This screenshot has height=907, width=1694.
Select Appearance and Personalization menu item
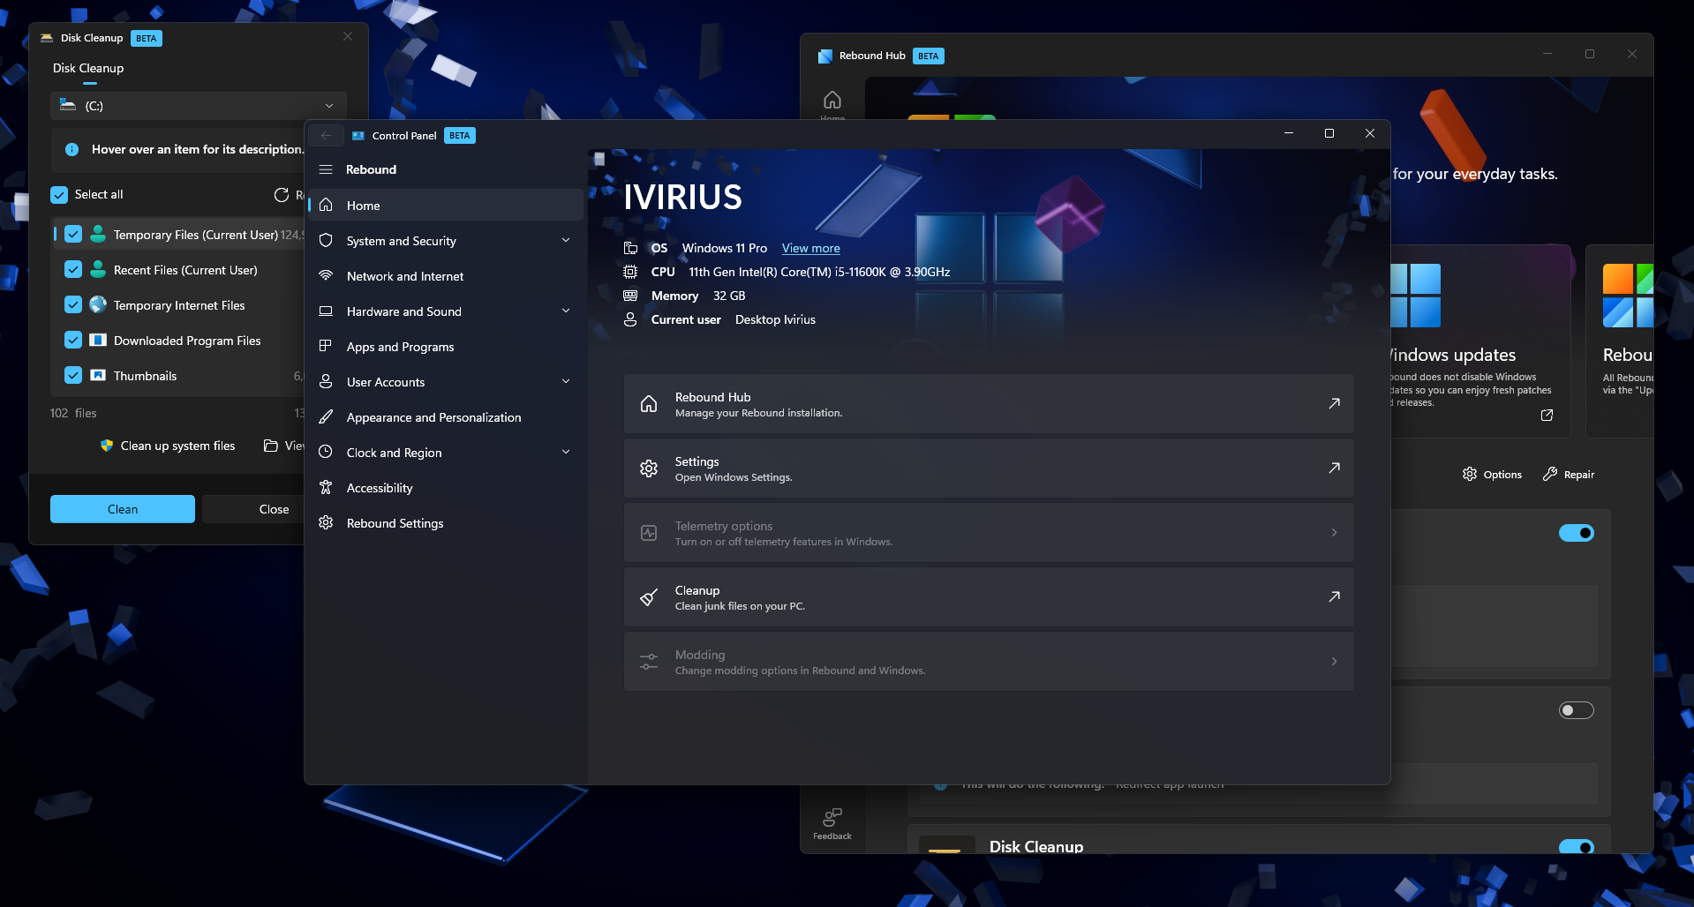[446, 417]
